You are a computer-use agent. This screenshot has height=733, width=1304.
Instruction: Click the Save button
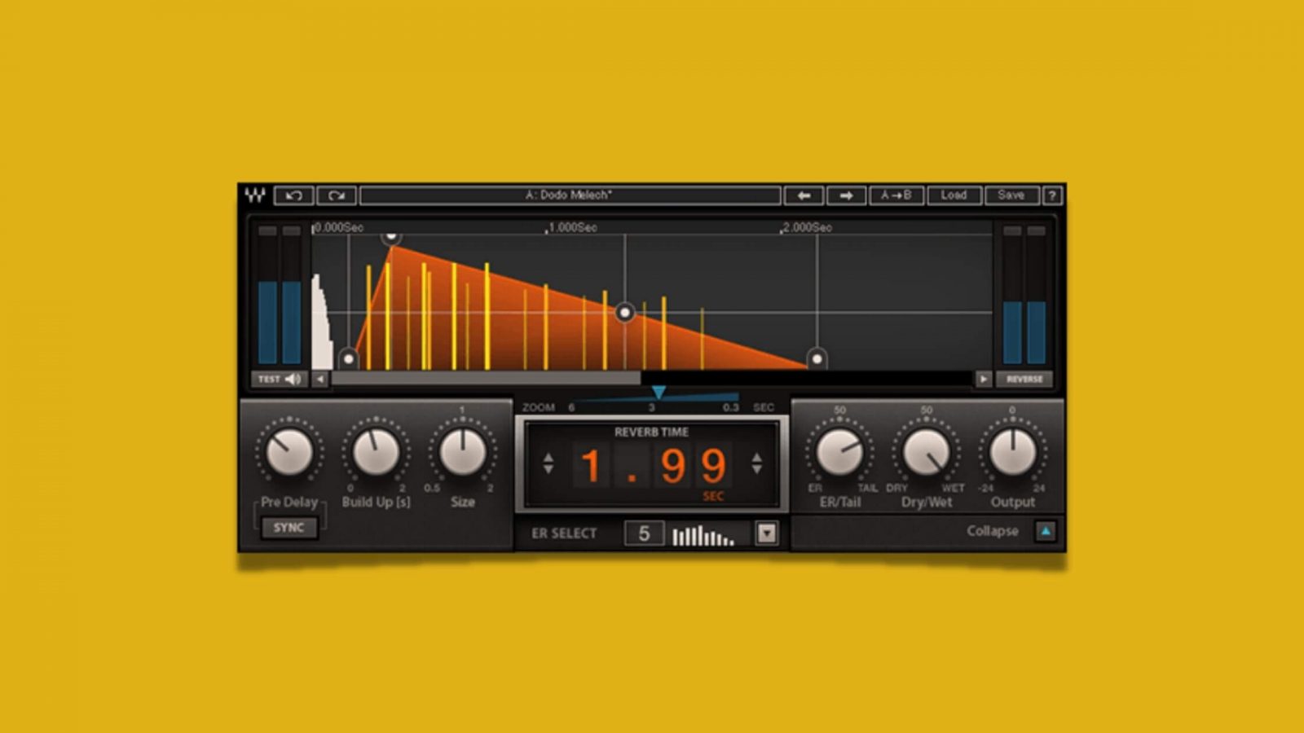coord(1011,195)
